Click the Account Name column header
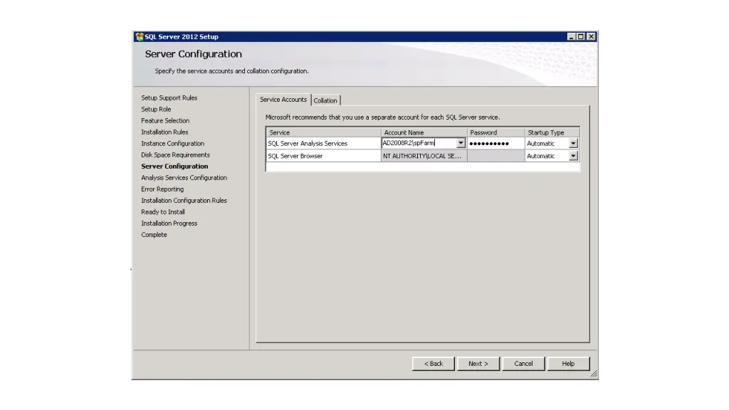Image resolution: width=729 pixels, height=410 pixels. [424, 132]
